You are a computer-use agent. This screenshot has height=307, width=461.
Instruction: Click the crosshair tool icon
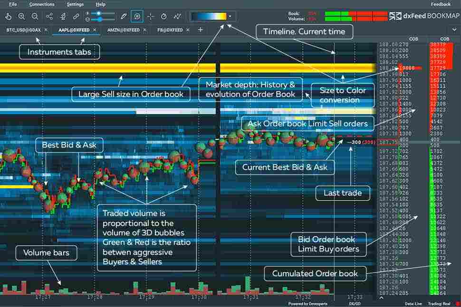151,16
